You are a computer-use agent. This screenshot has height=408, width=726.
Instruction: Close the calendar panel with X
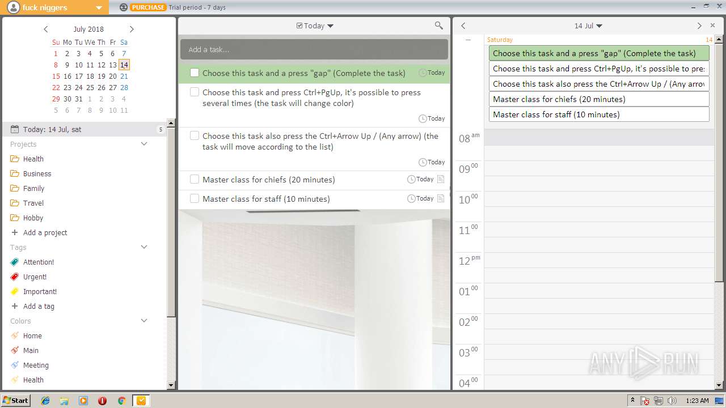713,25
